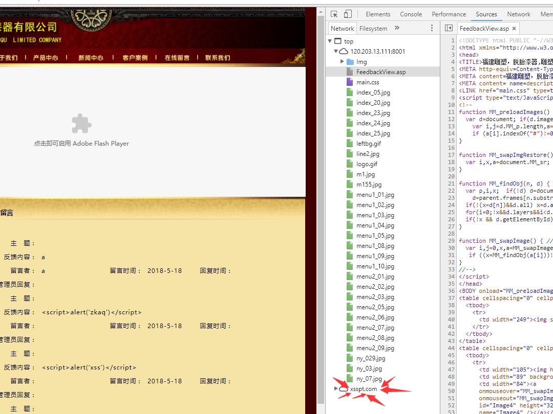
Task: Open menu2_06.jpg file
Action: [x=375, y=317]
